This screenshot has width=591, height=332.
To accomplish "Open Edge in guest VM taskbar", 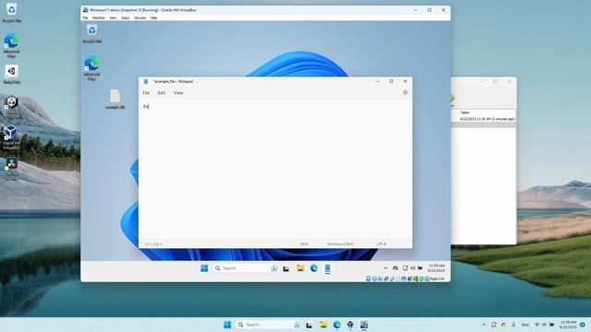I will tap(314, 268).
